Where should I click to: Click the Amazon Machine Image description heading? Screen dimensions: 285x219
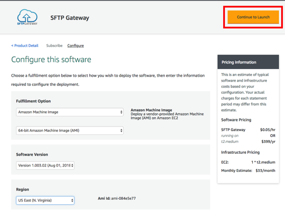(152, 110)
